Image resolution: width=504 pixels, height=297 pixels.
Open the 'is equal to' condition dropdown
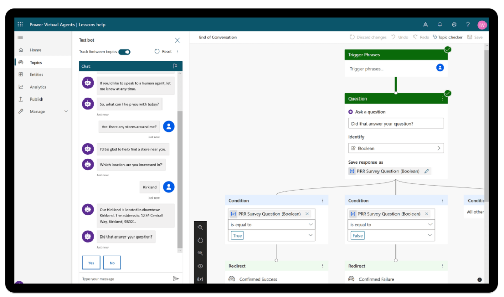click(272, 224)
